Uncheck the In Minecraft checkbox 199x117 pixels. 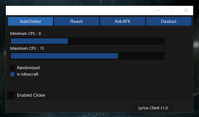pos(12,74)
